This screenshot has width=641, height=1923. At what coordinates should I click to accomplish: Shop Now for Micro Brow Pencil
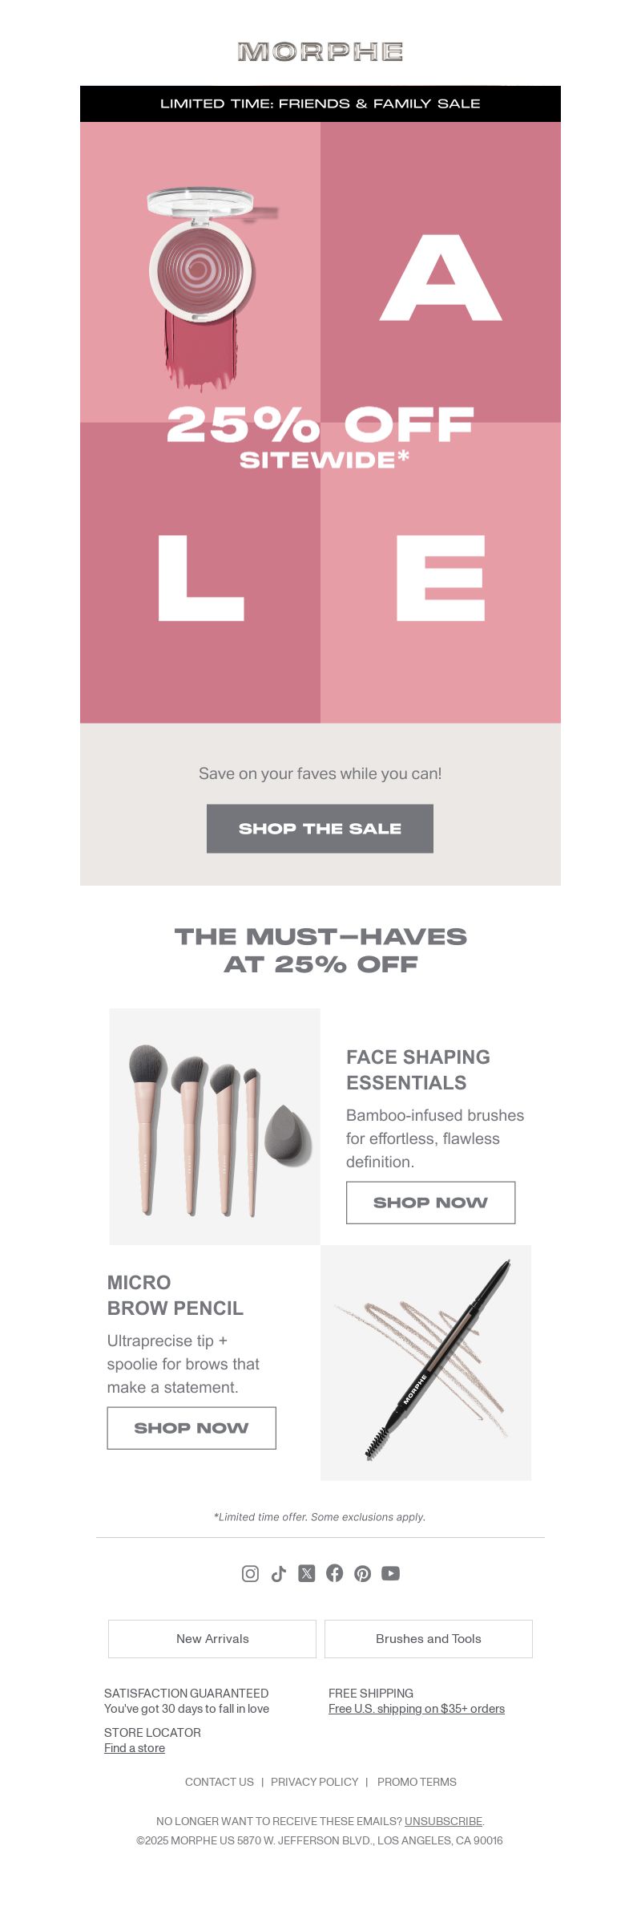coord(191,1428)
